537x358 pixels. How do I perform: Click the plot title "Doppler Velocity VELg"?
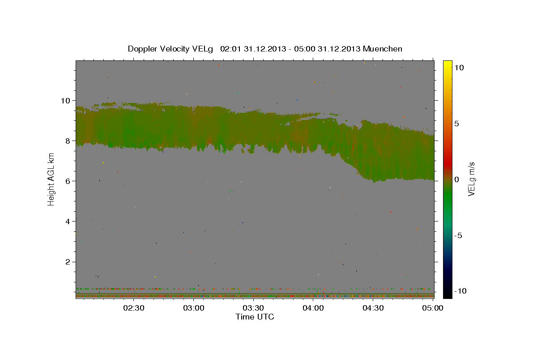coord(171,49)
